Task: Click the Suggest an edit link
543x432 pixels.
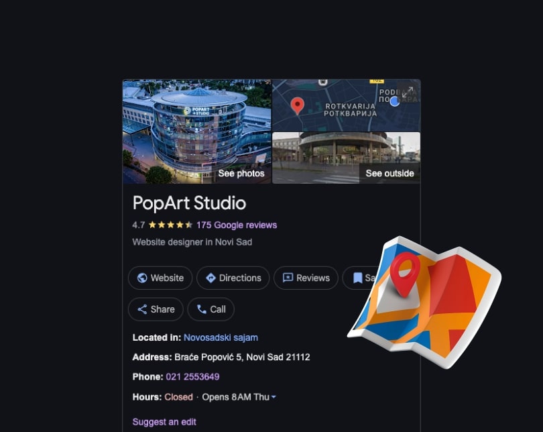Action: (164, 422)
